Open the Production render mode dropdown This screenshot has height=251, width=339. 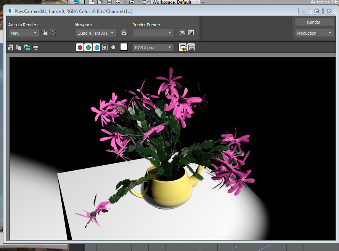point(314,33)
